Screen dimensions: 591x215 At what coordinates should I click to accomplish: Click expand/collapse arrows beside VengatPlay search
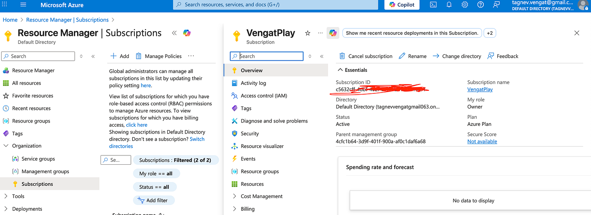pyautogui.click(x=310, y=56)
